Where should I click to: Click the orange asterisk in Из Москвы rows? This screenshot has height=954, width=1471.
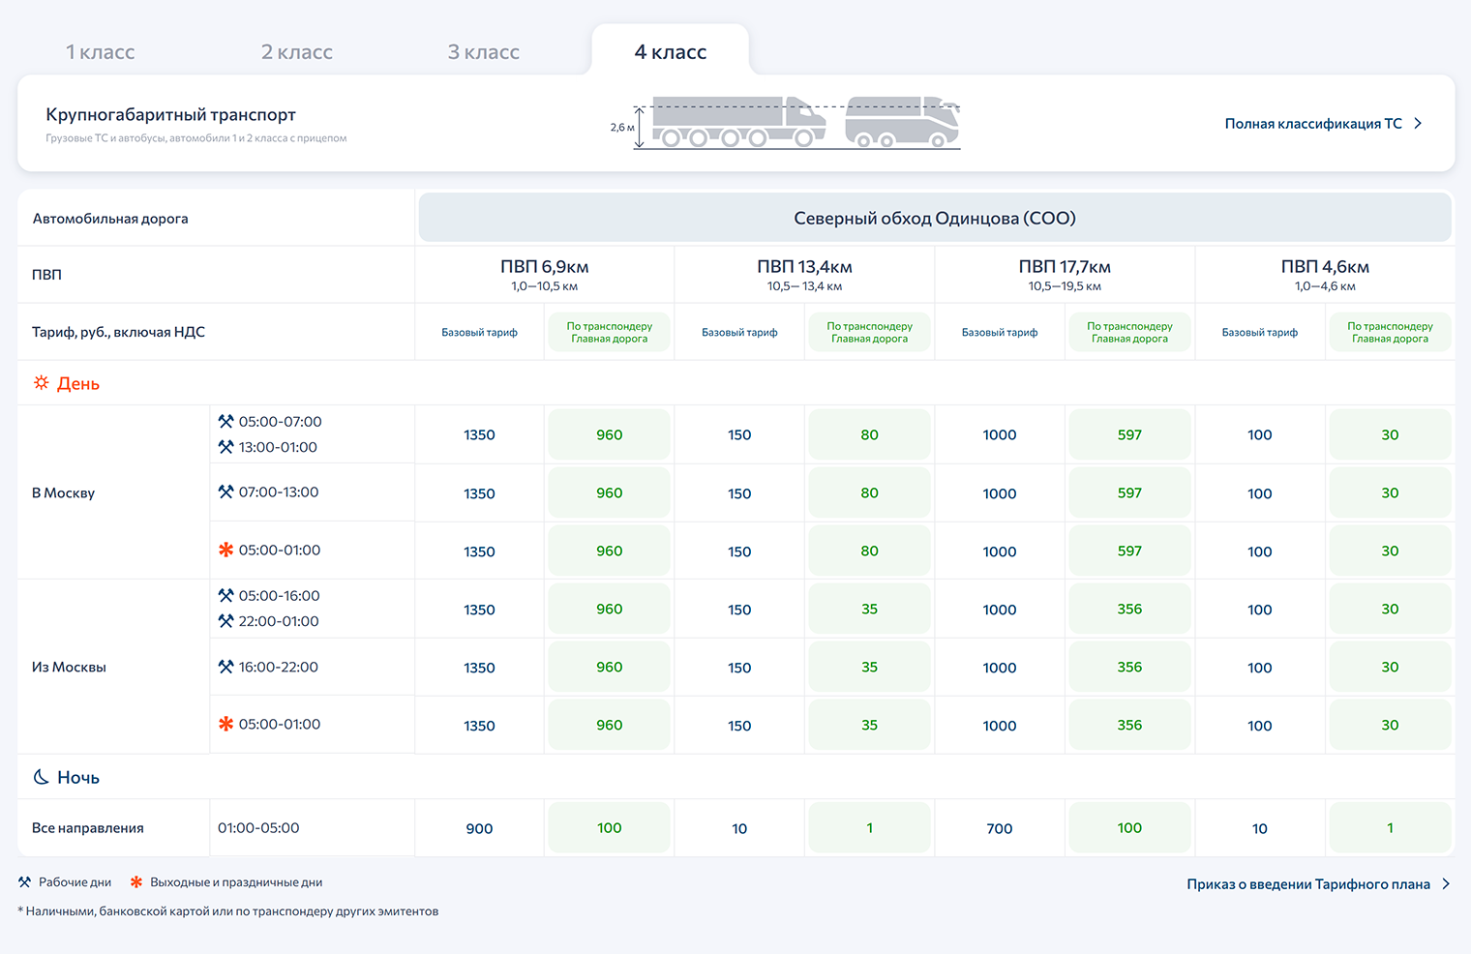(x=225, y=724)
